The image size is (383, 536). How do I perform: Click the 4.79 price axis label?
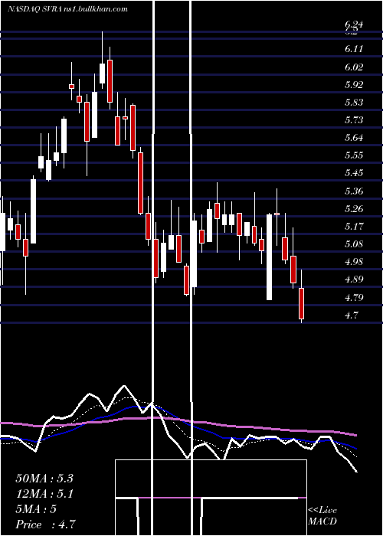pos(354,298)
